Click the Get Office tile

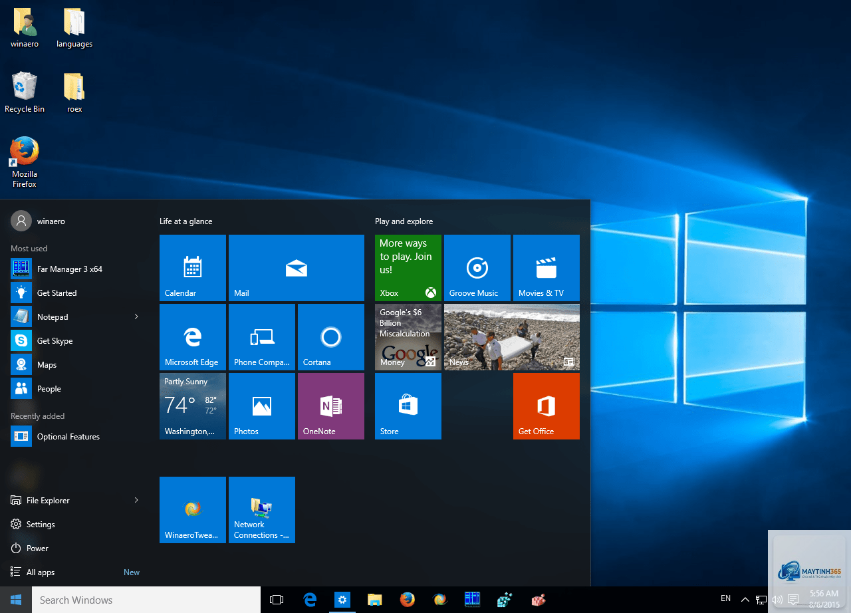(547, 406)
